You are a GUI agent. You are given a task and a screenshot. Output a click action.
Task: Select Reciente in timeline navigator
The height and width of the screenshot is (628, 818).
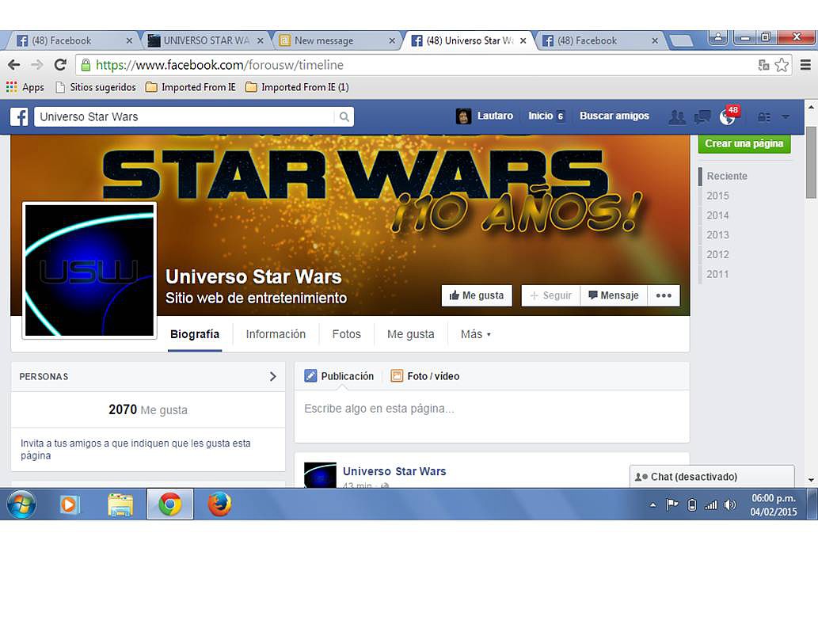point(727,177)
